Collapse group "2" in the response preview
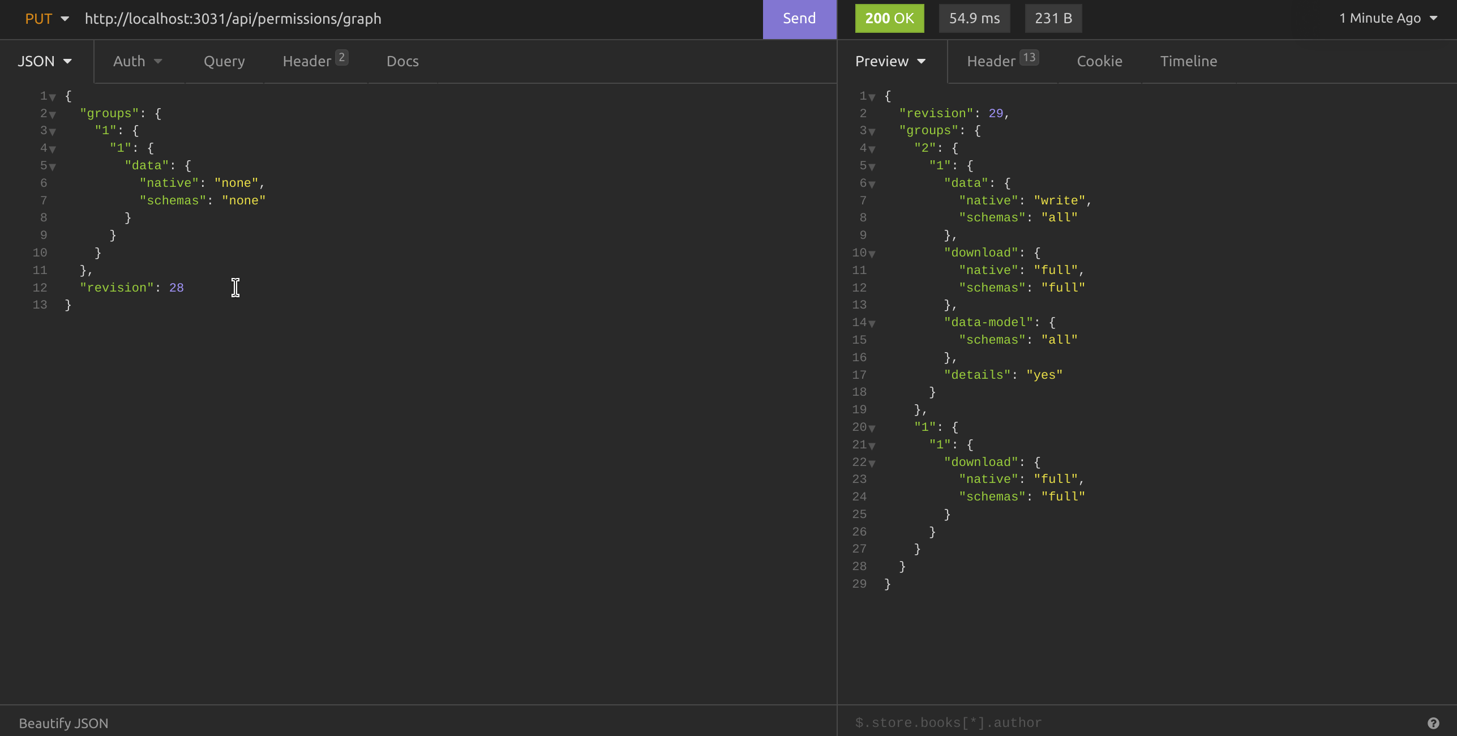 (x=872, y=148)
